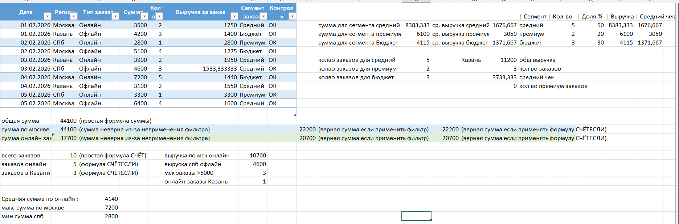Select the Доля % header cell
This screenshot has width=679, height=224.
pyautogui.click(x=590, y=17)
